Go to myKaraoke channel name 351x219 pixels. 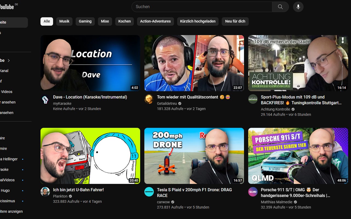[62, 103]
